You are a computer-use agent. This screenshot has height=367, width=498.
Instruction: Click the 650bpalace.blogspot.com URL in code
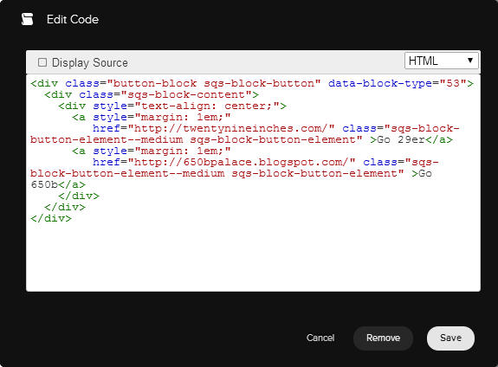(x=242, y=162)
